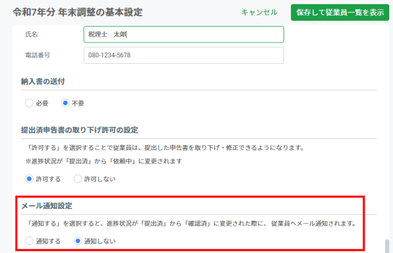Click the 氏名 field label
Screen dimensions: 393x253
[x=32, y=34]
